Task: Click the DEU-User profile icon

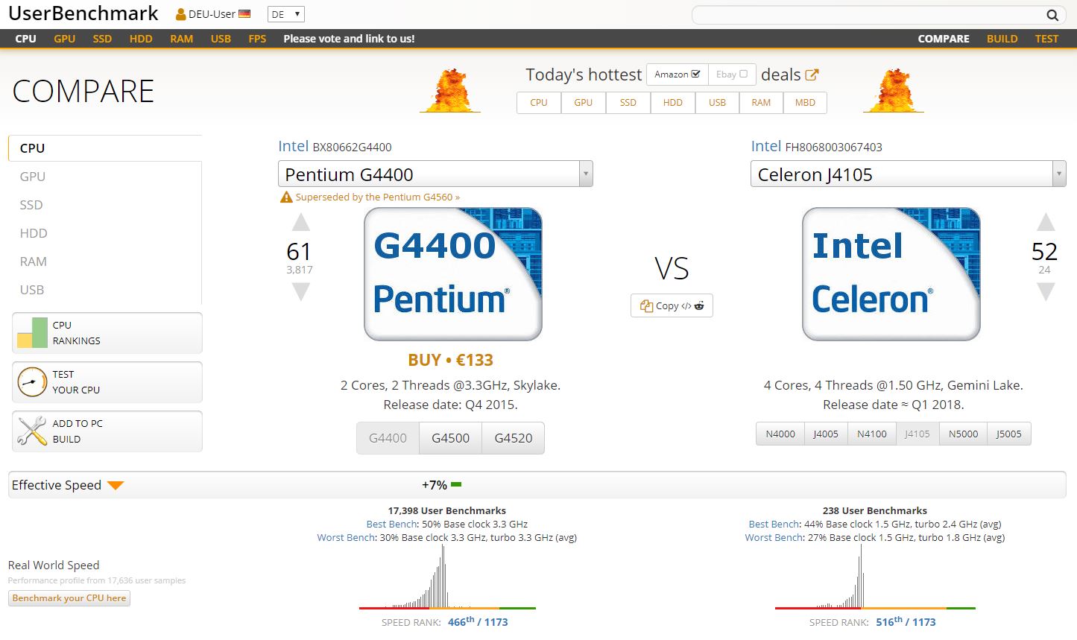Action: pos(181,14)
